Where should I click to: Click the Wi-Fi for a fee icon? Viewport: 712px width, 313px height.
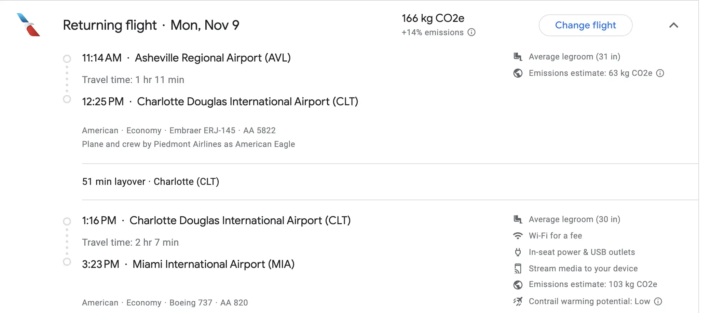coord(518,236)
